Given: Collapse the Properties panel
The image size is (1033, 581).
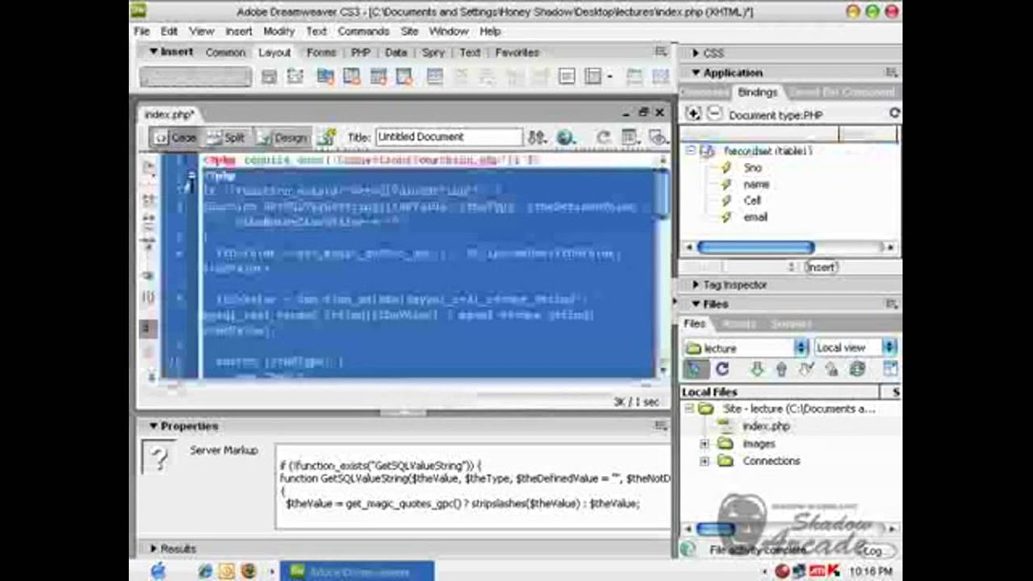Looking at the screenshot, I should click(153, 426).
